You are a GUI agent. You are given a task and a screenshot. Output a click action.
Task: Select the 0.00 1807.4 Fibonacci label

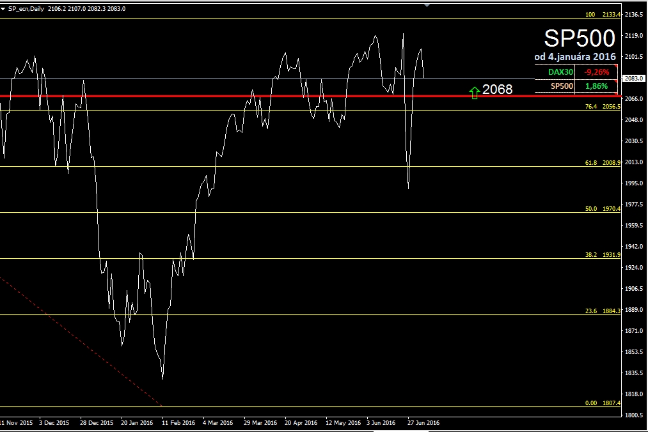click(603, 403)
